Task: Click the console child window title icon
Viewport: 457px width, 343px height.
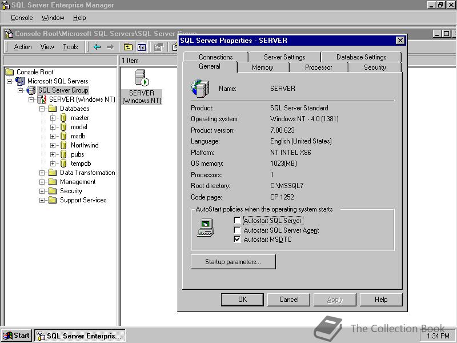Action: point(9,34)
